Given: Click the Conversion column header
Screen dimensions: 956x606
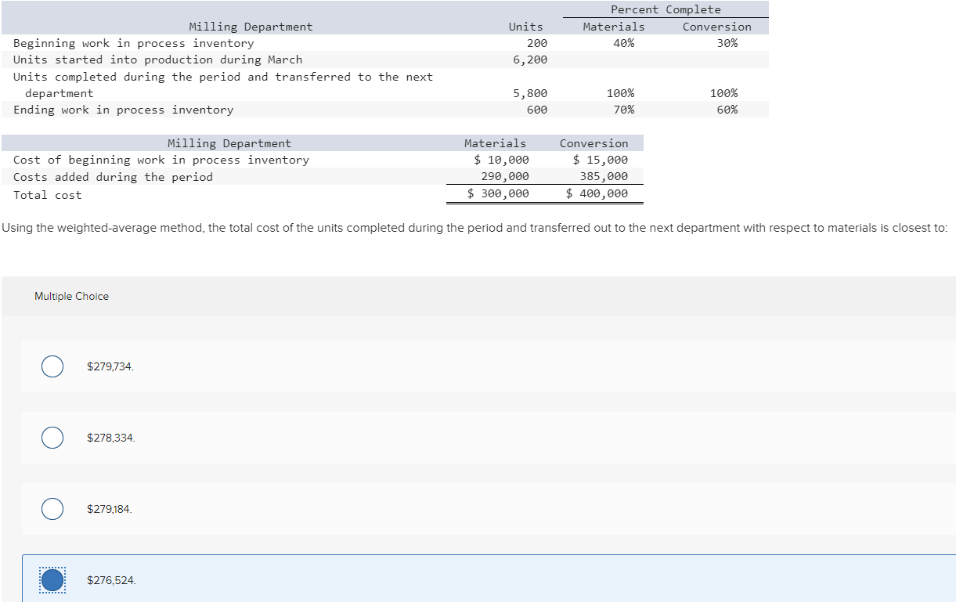Looking at the screenshot, I should coord(716,26).
